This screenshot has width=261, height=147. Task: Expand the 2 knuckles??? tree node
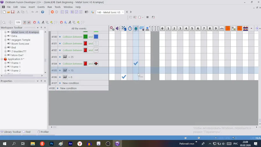(x=6, y=51)
